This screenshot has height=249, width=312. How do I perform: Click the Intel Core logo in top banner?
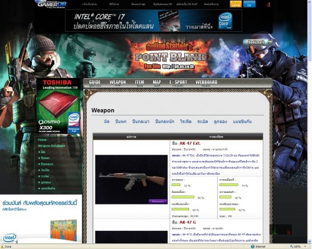tap(225, 21)
